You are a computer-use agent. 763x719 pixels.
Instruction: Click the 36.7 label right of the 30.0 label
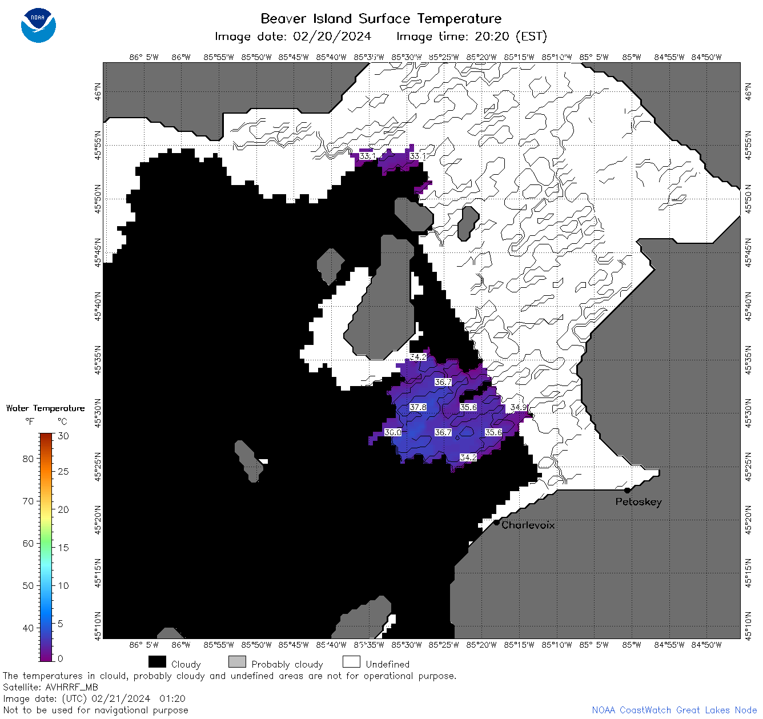click(443, 432)
